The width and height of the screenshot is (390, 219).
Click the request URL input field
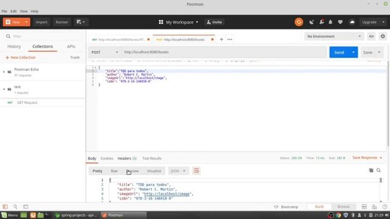click(x=224, y=52)
